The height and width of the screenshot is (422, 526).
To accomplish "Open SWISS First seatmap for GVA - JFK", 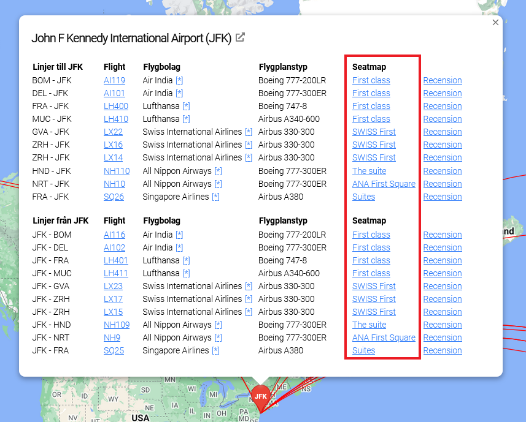I will [374, 132].
